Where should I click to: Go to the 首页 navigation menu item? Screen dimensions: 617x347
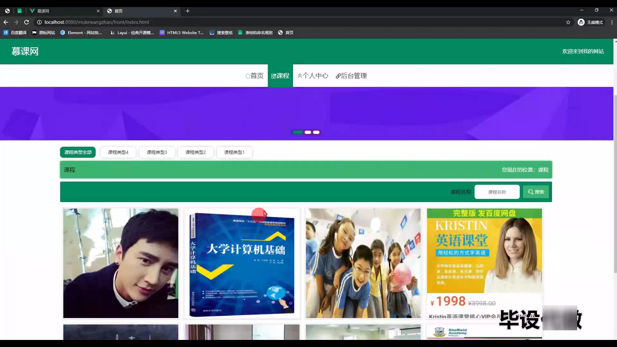pos(254,76)
